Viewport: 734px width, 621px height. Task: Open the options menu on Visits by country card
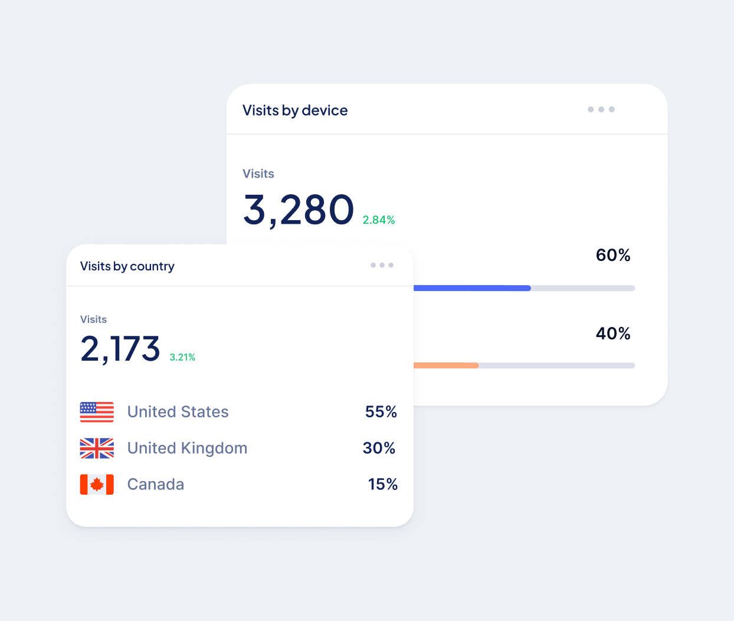[382, 266]
